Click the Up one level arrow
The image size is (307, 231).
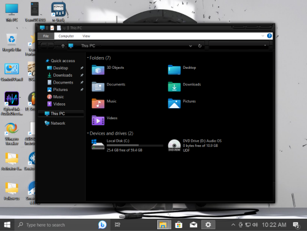click(63, 46)
